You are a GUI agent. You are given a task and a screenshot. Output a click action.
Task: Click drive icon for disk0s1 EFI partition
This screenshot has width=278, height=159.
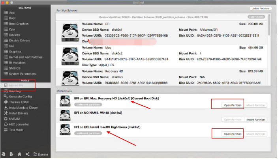(65, 101)
